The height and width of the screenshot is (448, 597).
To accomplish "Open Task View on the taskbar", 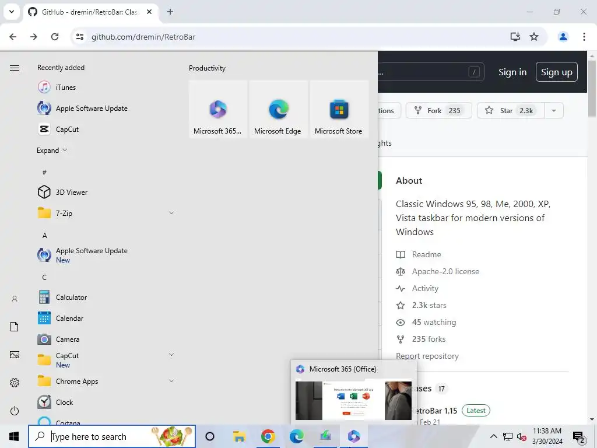I will click(210, 436).
